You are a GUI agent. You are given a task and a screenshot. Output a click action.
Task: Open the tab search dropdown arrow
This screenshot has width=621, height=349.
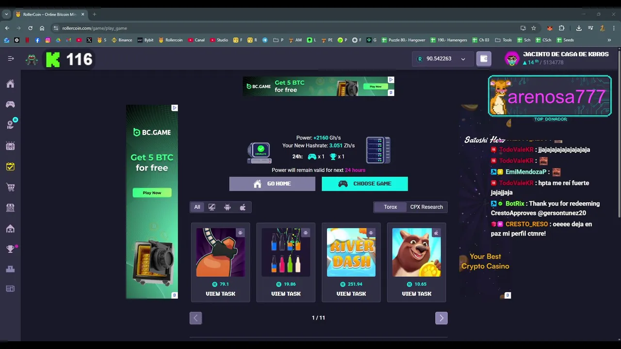[6, 14]
